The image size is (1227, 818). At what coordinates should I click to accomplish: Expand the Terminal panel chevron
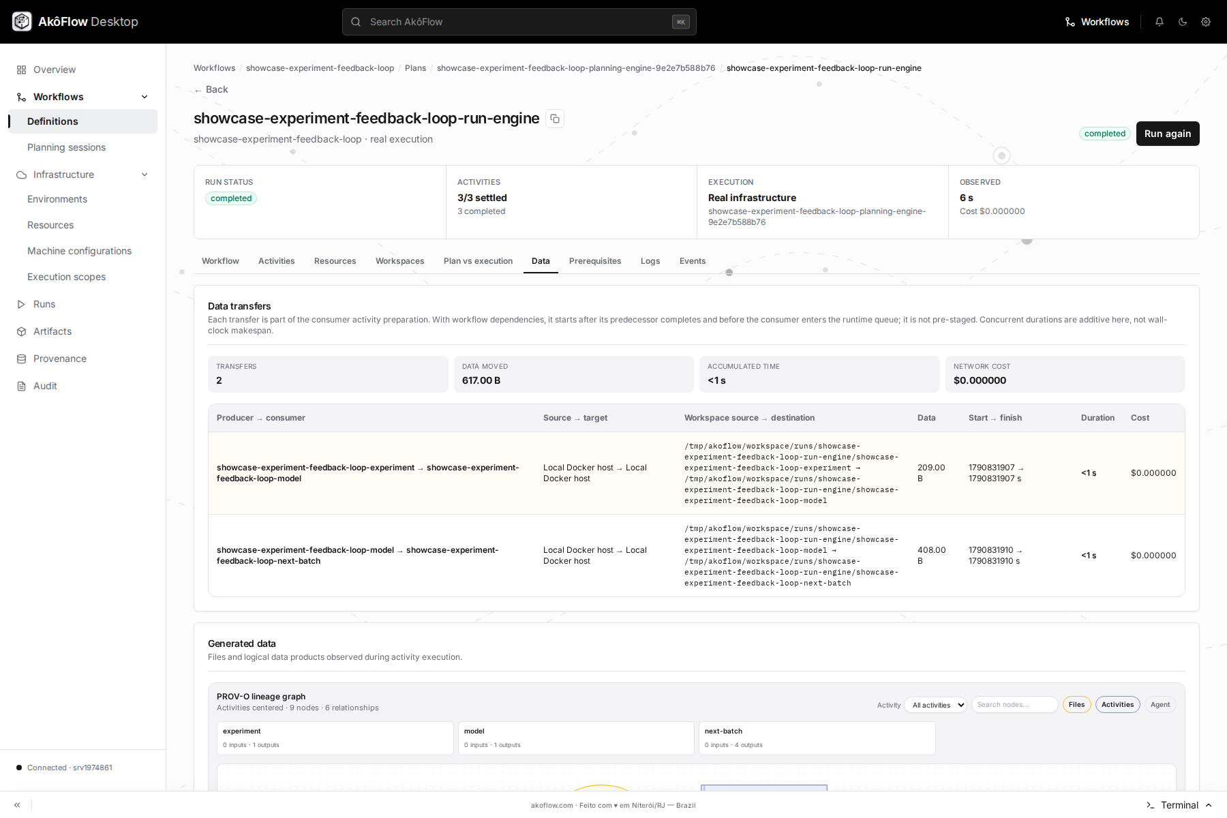click(x=1209, y=805)
